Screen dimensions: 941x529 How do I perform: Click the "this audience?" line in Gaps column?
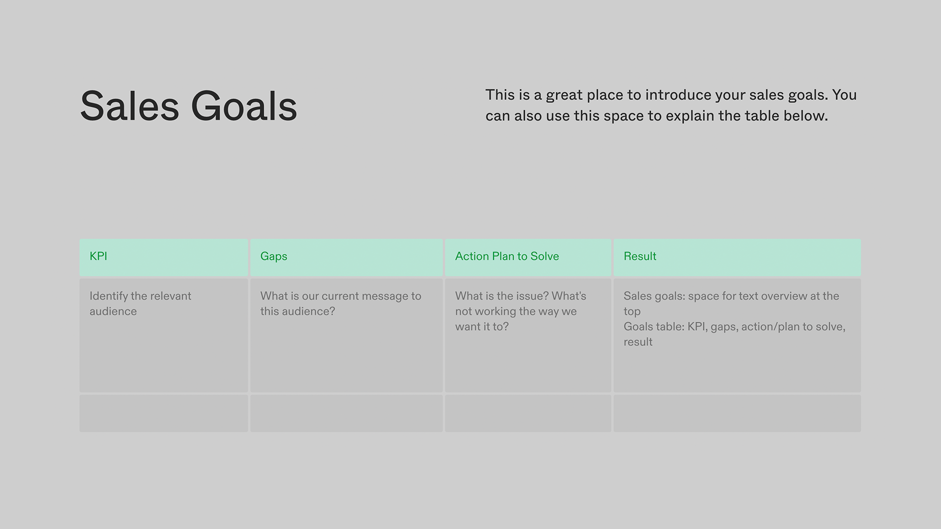point(297,311)
